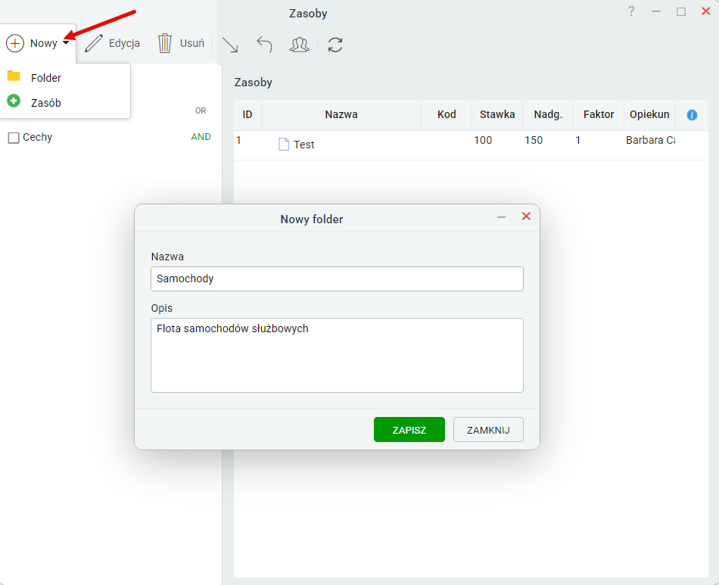Click the ZAMKNIJ button
Screen dimensions: 719x585
pos(488,430)
